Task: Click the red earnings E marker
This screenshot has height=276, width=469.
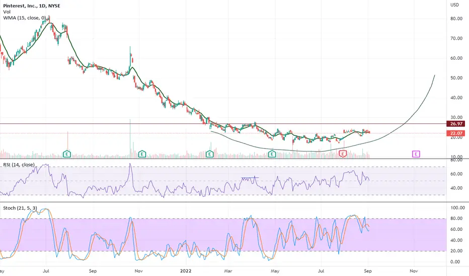Action: click(343, 154)
